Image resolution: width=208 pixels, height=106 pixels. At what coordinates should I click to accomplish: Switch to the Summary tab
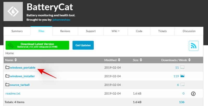(17, 31)
